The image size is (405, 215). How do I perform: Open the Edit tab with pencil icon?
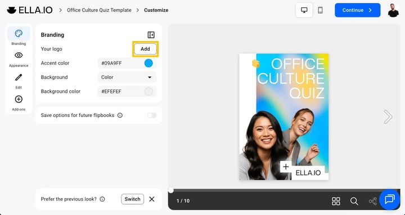19,81
